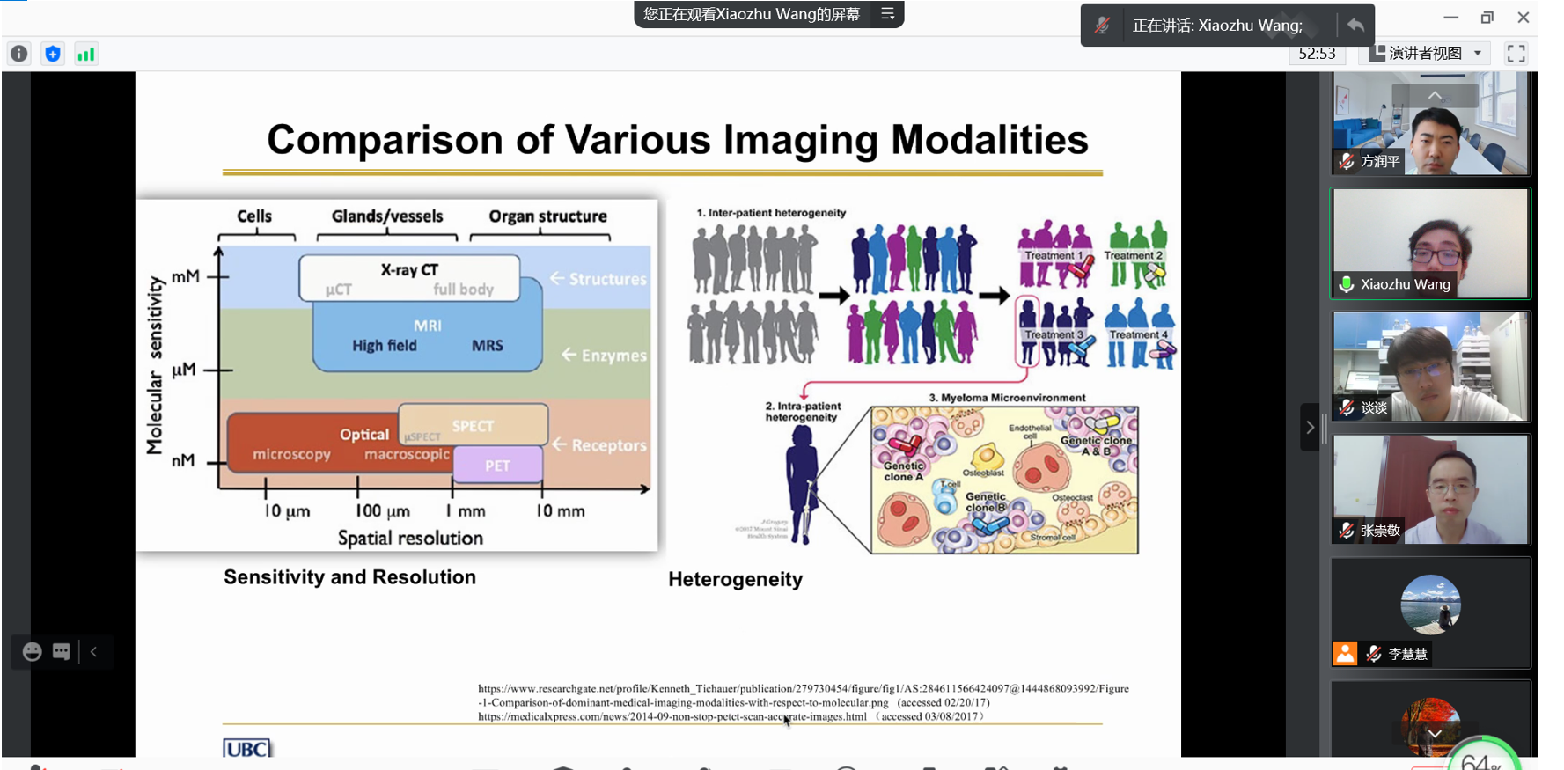Open the chat bubble icon
This screenshot has height=770, width=1564.
[x=61, y=651]
